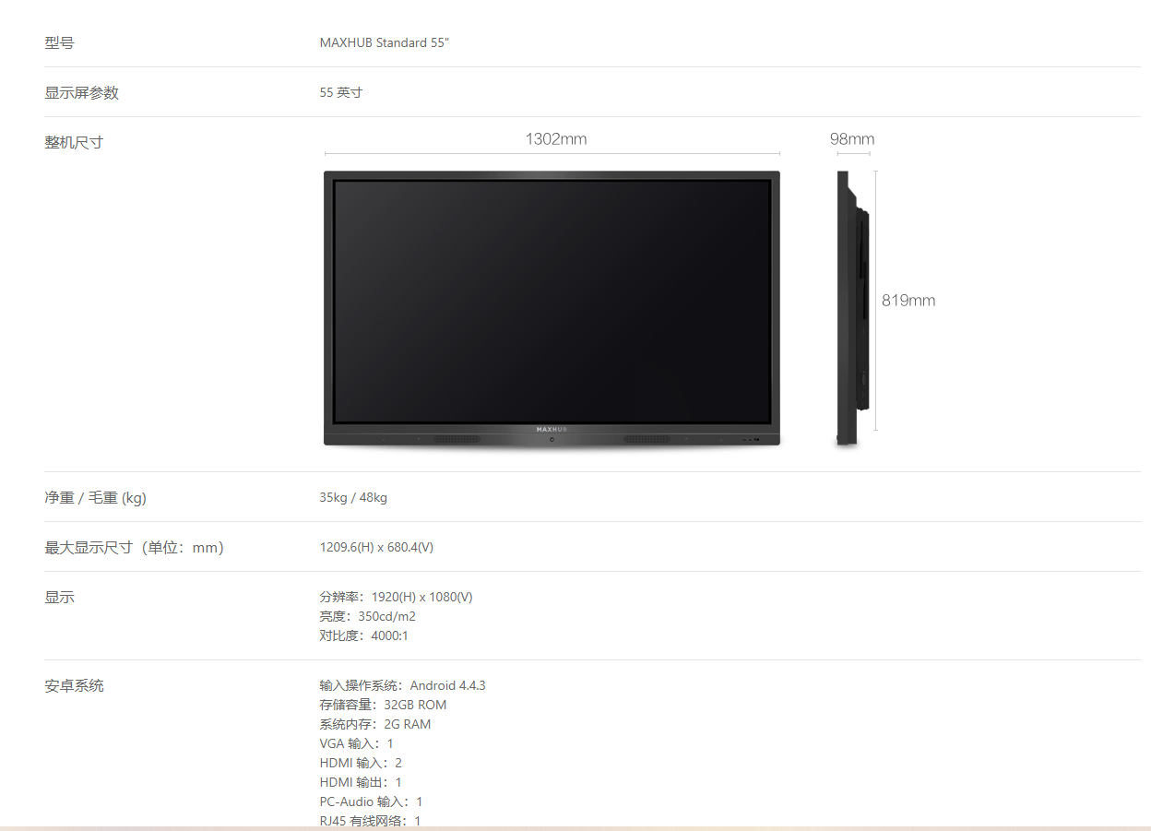Image resolution: width=1151 pixels, height=831 pixels.
Task: Click the 98mm depth dimension label
Action: click(851, 139)
